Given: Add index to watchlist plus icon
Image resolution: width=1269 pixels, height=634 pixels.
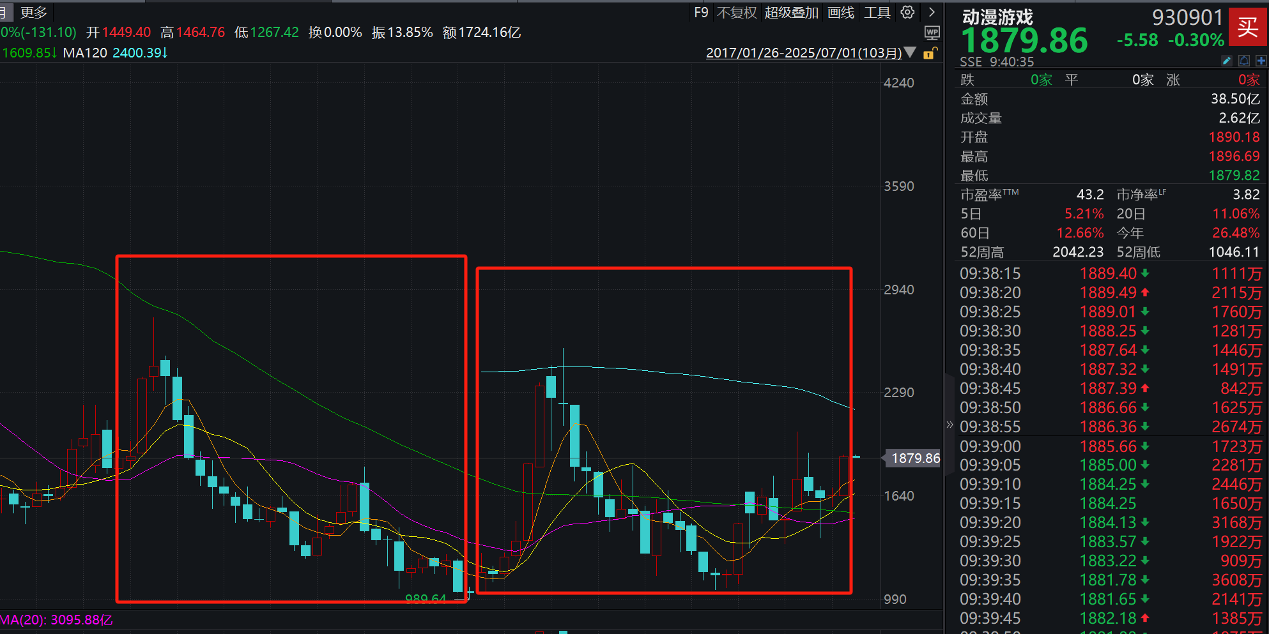Looking at the screenshot, I should (x=1261, y=61).
